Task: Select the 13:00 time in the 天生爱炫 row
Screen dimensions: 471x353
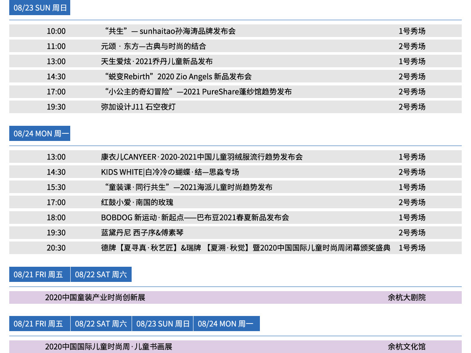Action: point(56,61)
